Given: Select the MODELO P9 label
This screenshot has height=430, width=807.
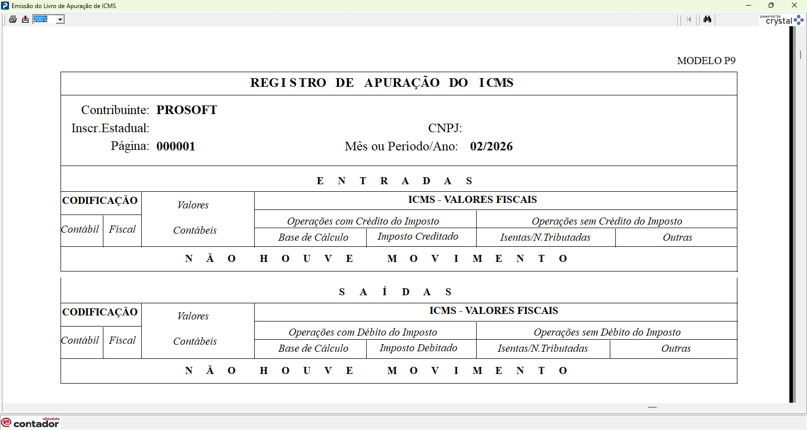Looking at the screenshot, I should tap(706, 61).
